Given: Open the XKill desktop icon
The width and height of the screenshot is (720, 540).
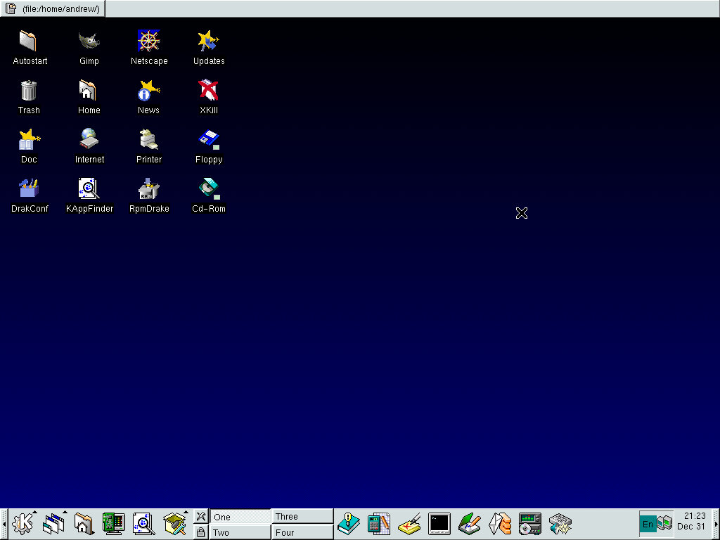Looking at the screenshot, I should click(209, 91).
